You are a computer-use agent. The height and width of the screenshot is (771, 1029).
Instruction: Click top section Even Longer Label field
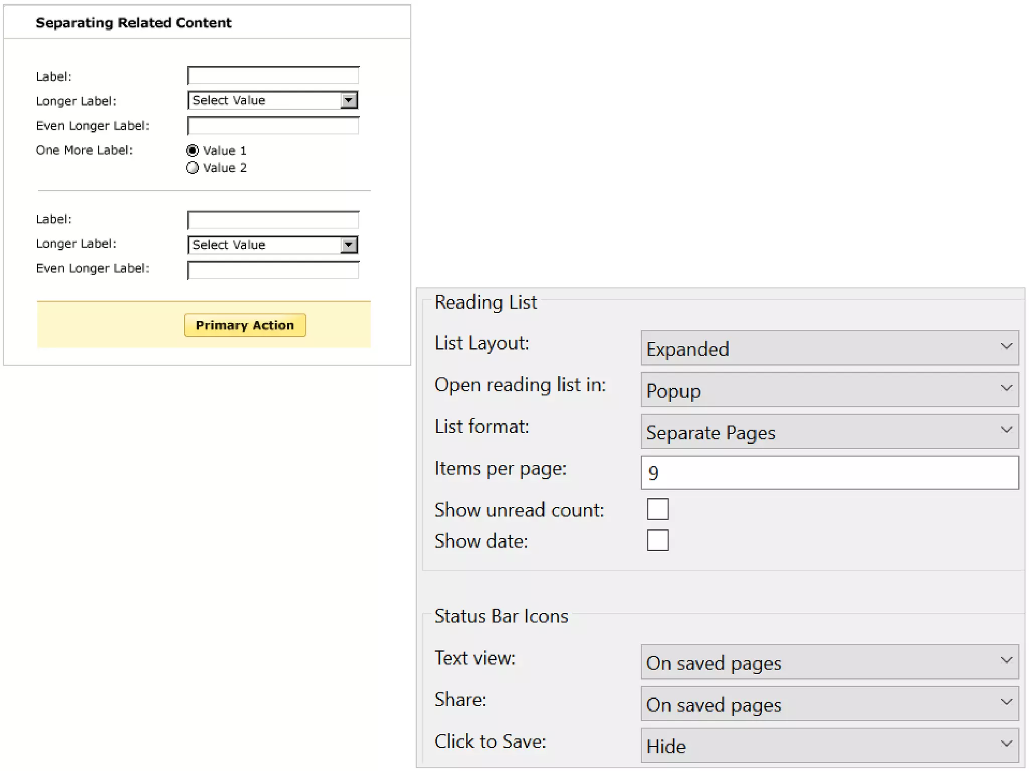[x=273, y=126]
